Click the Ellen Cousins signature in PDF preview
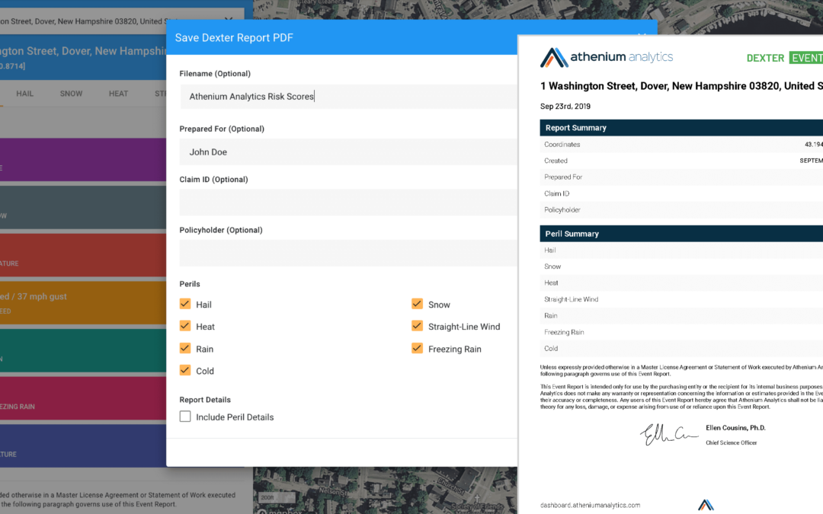Image resolution: width=823 pixels, height=514 pixels. pos(669,434)
